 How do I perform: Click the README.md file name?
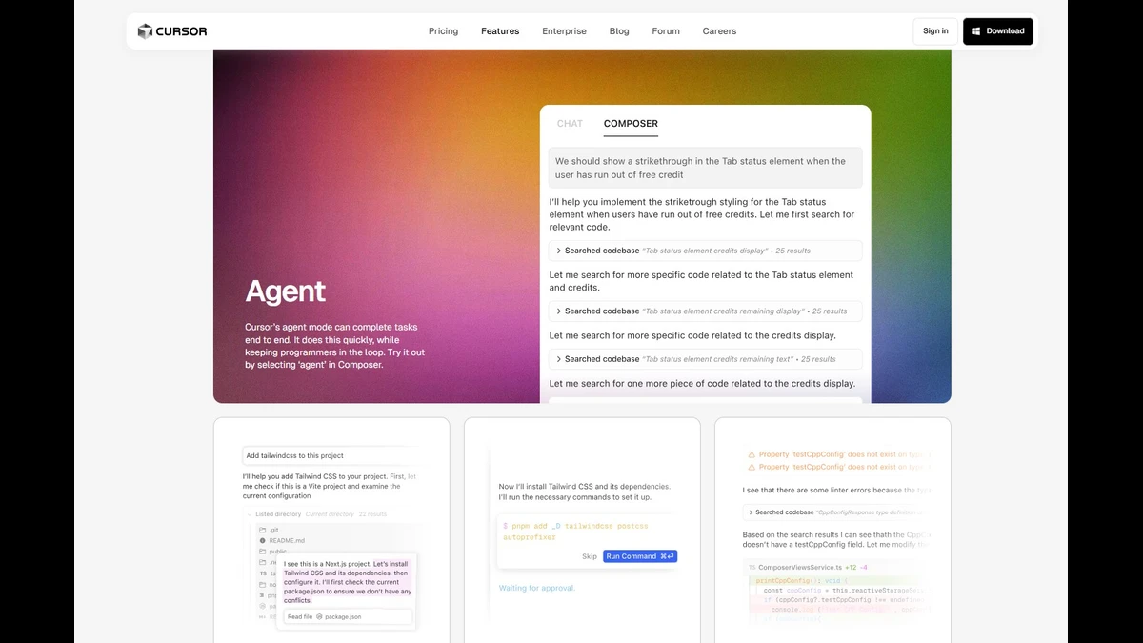pos(287,540)
